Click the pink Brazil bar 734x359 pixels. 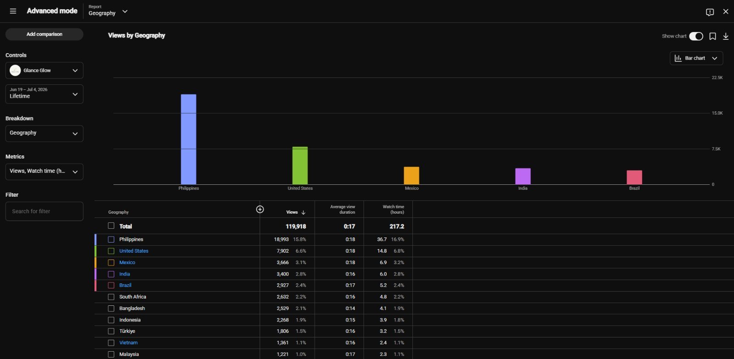(x=634, y=177)
